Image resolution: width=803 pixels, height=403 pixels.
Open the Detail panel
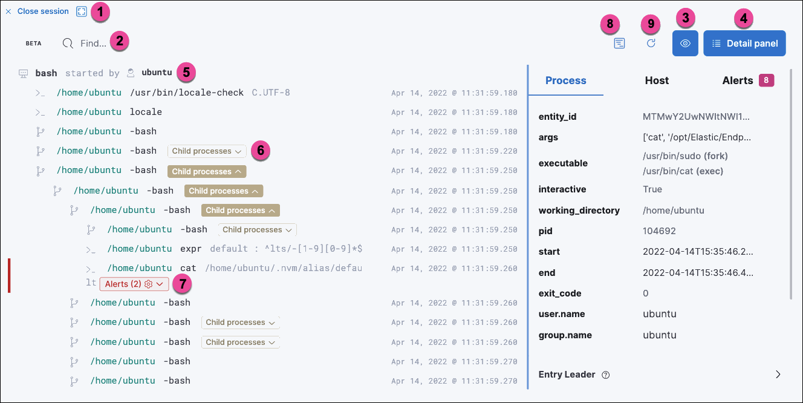pyautogui.click(x=744, y=43)
